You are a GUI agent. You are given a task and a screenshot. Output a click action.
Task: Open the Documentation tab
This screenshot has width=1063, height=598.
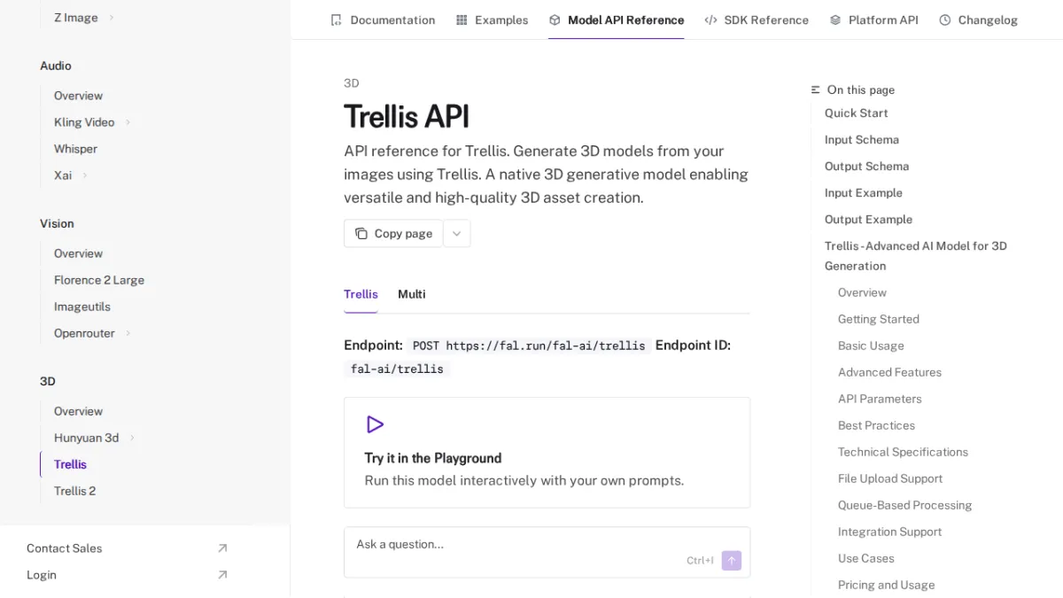[x=383, y=19]
